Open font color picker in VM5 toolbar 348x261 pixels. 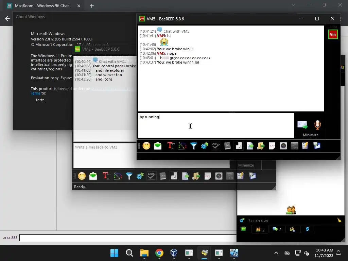click(182, 146)
